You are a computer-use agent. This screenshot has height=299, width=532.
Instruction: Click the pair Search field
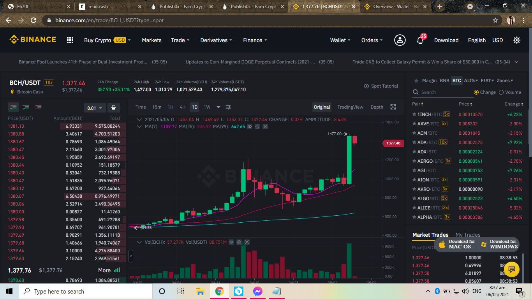[x=443, y=92]
